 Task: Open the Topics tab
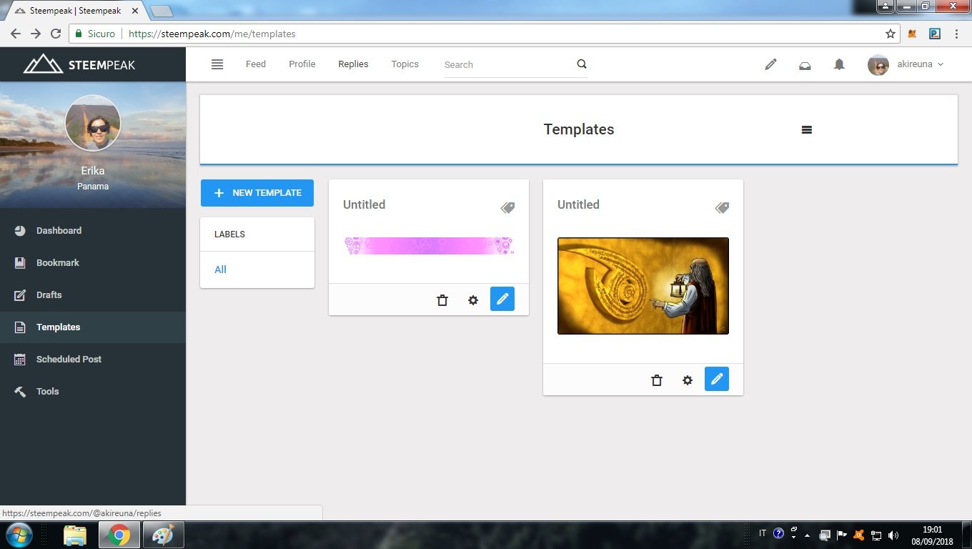pos(405,64)
